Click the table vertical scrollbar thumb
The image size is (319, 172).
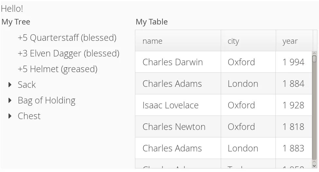coord(314,59)
